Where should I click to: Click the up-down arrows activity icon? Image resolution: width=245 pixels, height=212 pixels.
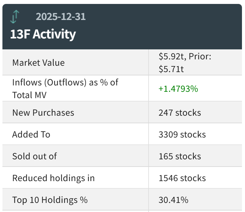click(15, 16)
